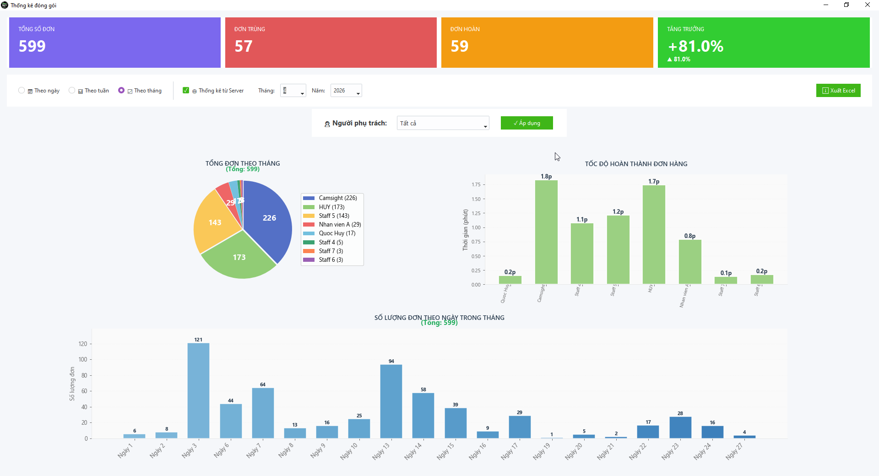This screenshot has width=879, height=476.
Task: Click the app icon in title bar
Action: (x=5, y=5)
